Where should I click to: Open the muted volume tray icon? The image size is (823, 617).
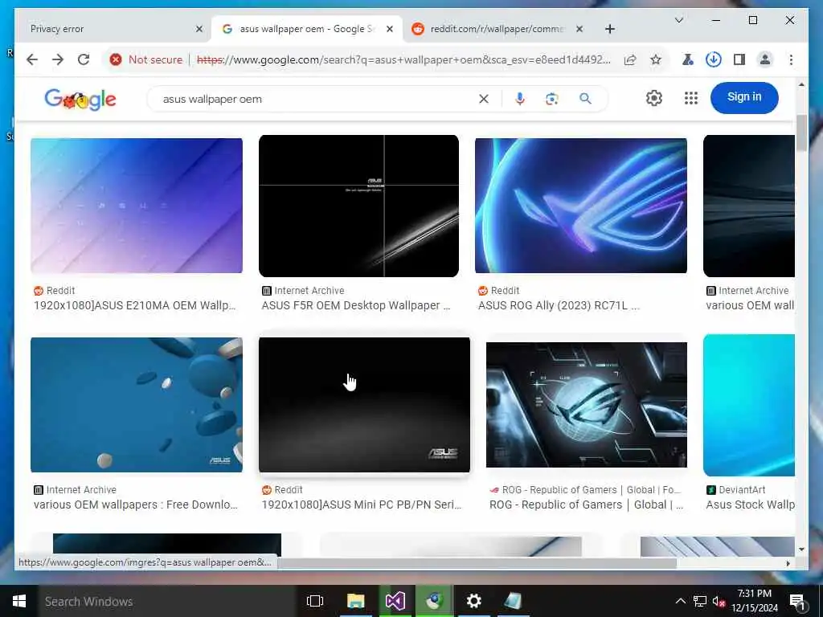pyautogui.click(x=719, y=601)
